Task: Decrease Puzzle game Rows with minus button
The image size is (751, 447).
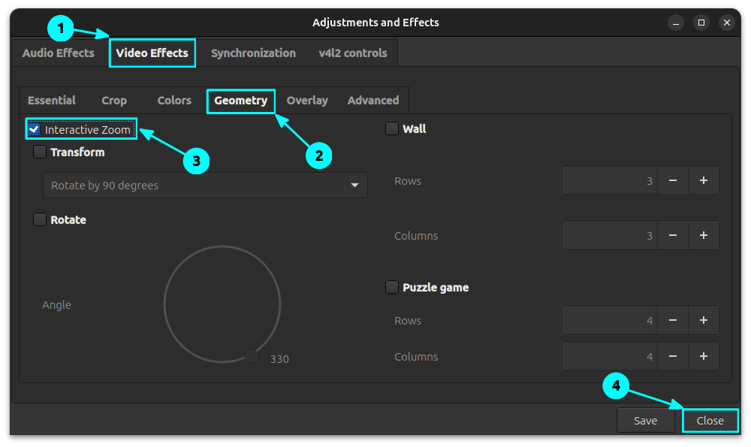Action: coord(673,320)
